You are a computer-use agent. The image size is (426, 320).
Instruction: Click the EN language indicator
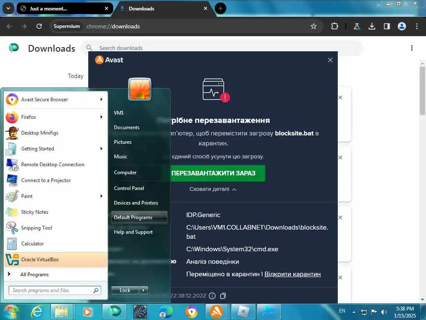342,311
